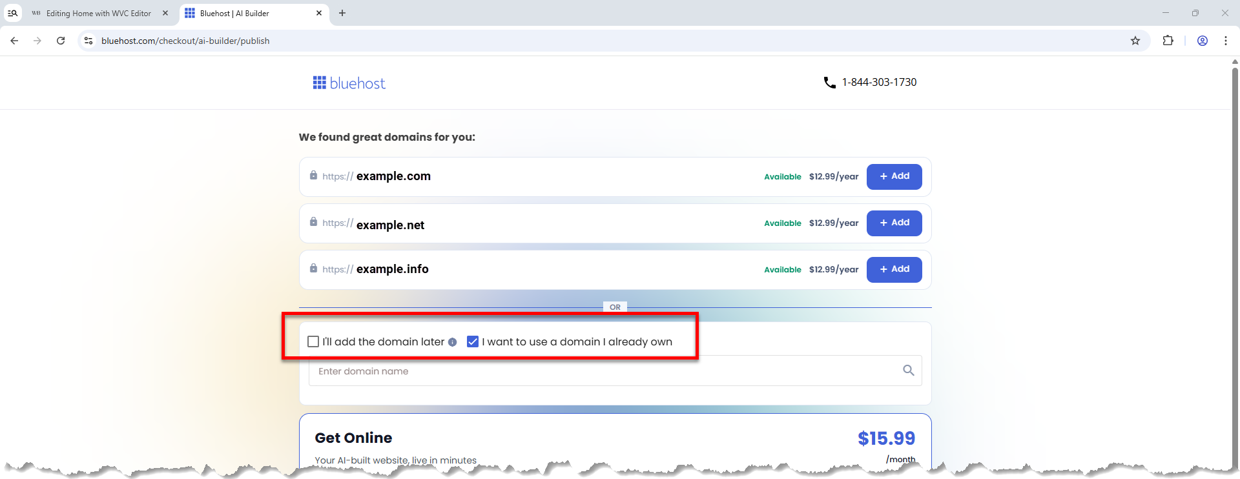Image resolution: width=1240 pixels, height=479 pixels.
Task: Uncheck "I want to use a domain I already own"
Action: pos(473,341)
